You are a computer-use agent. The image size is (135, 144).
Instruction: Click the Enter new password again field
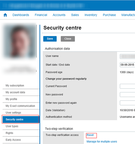coord(127,103)
